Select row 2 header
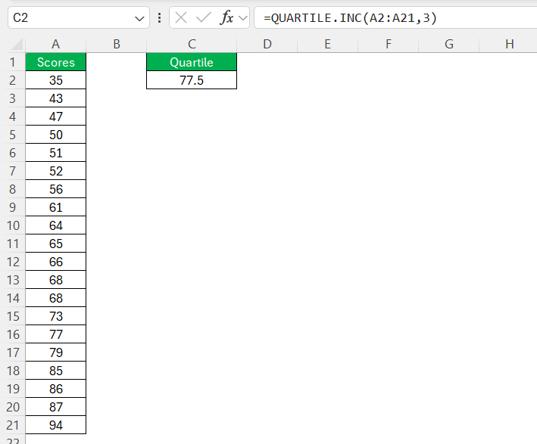This screenshot has width=537, height=444. tap(13, 80)
